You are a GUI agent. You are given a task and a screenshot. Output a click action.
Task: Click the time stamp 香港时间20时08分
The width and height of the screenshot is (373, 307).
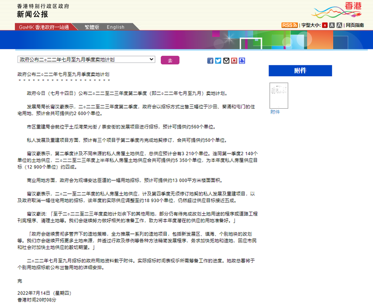[x=37, y=300]
